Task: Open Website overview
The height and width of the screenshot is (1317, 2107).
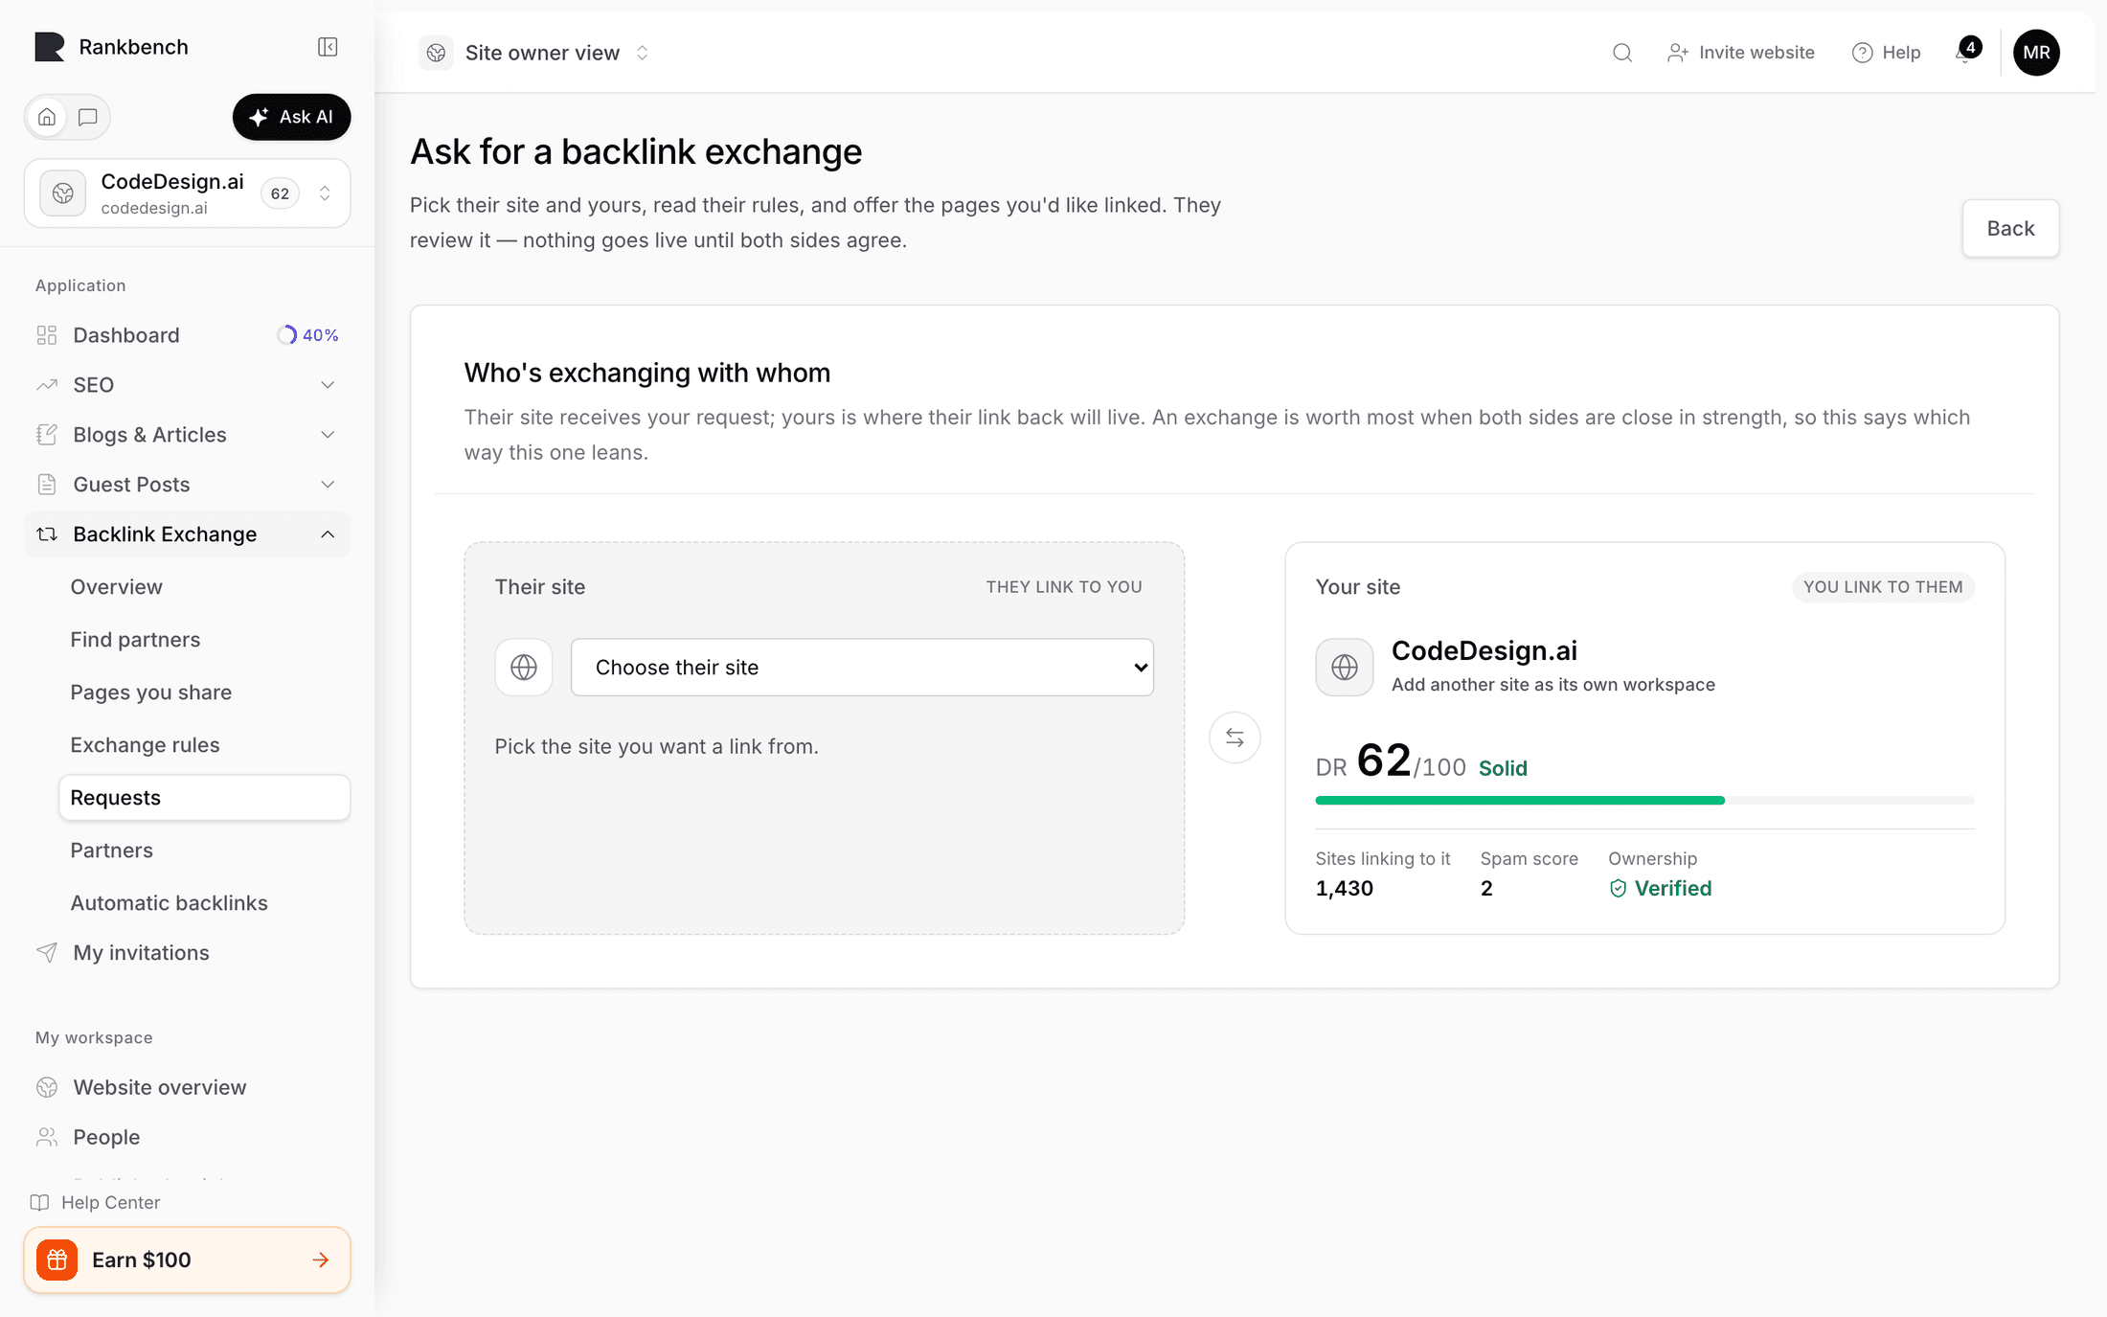Action: tap(187, 1088)
